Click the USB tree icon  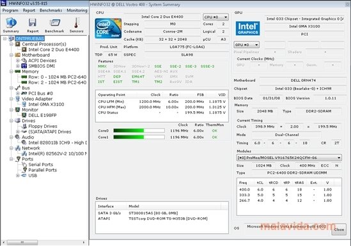click(x=24, y=176)
